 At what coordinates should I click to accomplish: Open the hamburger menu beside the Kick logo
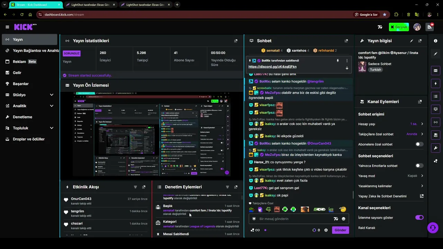click(x=7, y=27)
